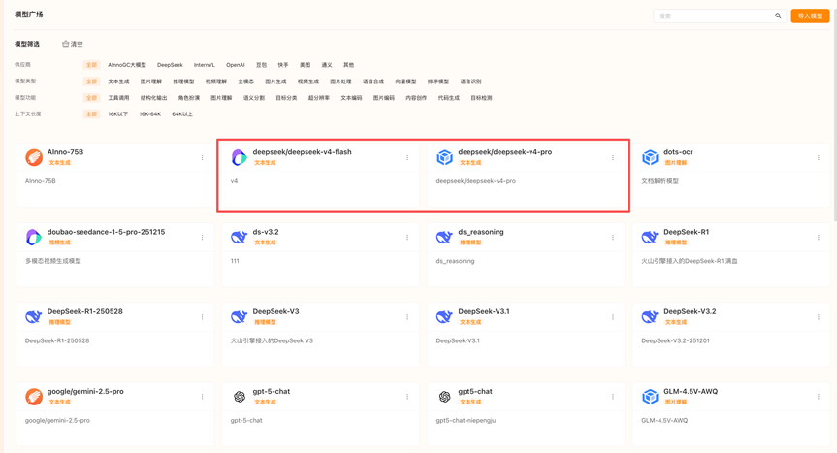
Task: Click the DeepSeek-R1 whale logo icon
Action: (x=650, y=237)
